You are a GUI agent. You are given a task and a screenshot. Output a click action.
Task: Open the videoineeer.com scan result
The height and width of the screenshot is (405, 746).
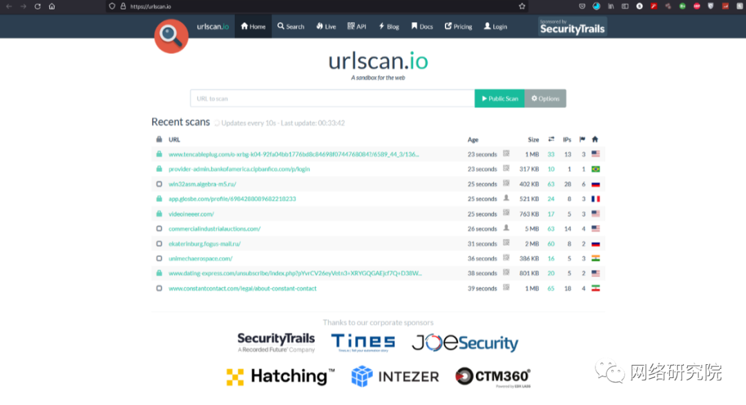point(191,214)
